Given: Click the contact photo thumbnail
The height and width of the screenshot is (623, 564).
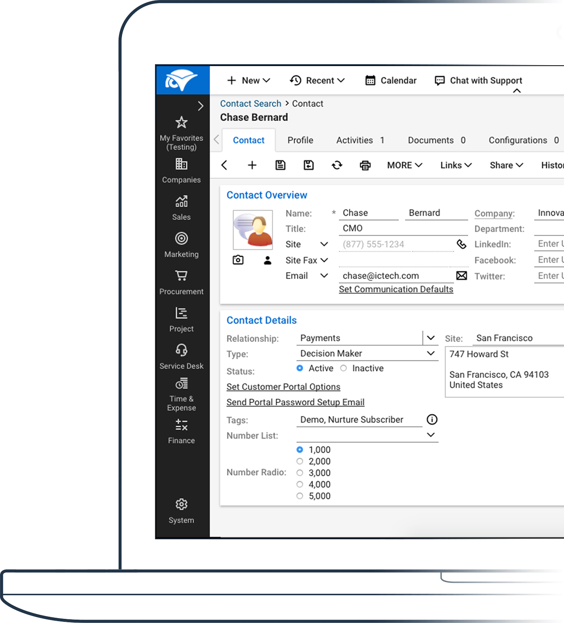Looking at the screenshot, I should (x=253, y=230).
